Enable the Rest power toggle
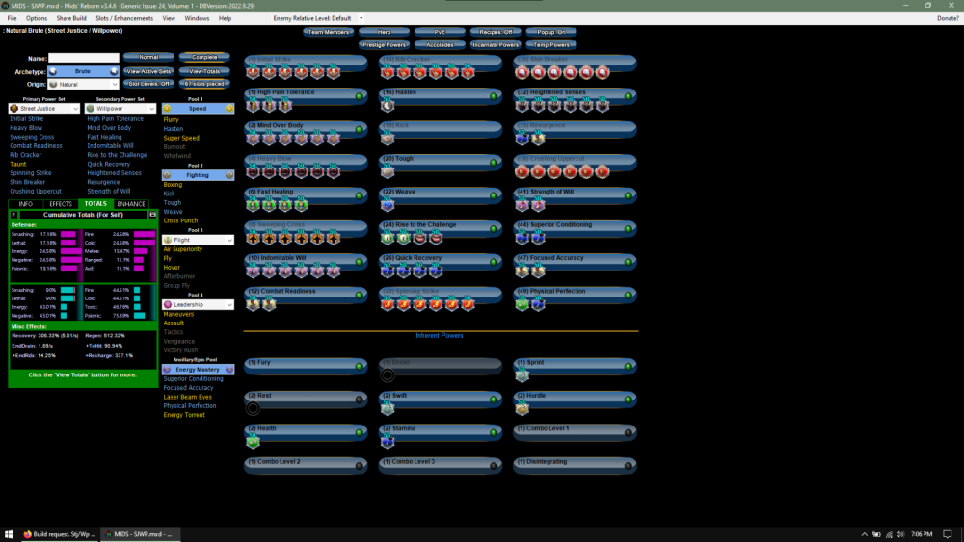The height and width of the screenshot is (542, 964). (360, 399)
